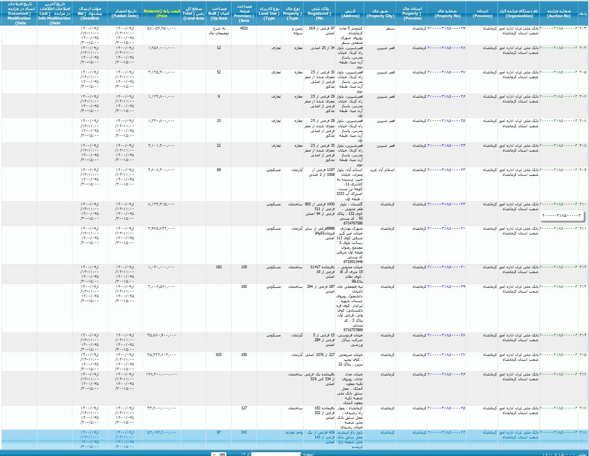Click the Property City column header

click(380, 13)
